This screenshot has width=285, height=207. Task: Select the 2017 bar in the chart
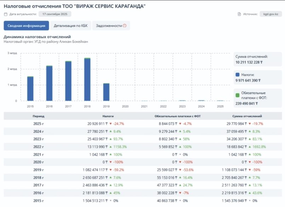coord(68,81)
